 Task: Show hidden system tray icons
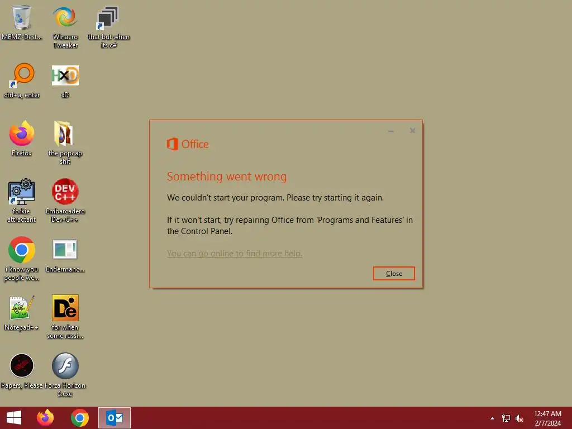coord(492,418)
